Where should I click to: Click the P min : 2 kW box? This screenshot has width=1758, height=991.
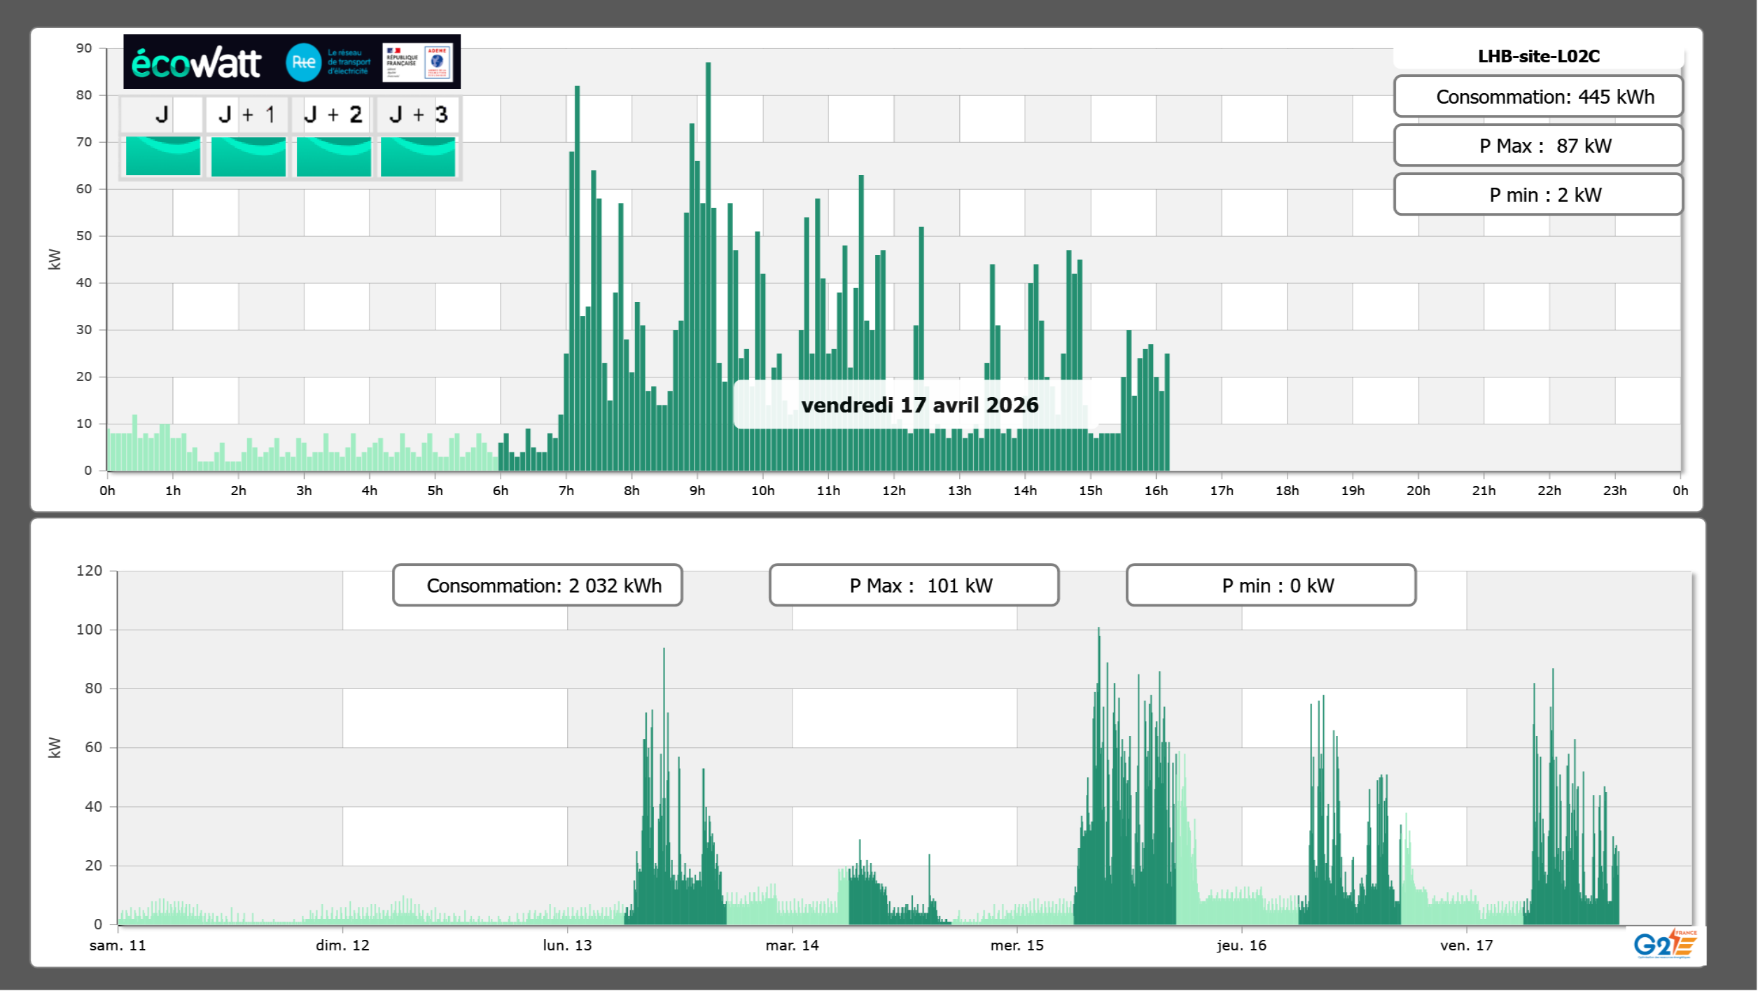1538,195
